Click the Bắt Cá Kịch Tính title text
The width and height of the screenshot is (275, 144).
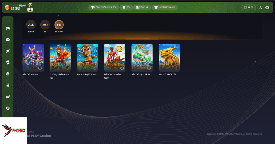(x=141, y=74)
